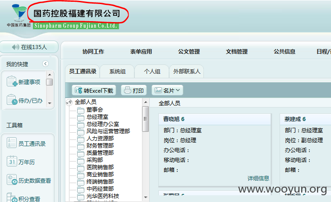Click the Sinopharm company logo icon
This screenshot has width=331, height=202.
pyautogui.click(x=19, y=13)
